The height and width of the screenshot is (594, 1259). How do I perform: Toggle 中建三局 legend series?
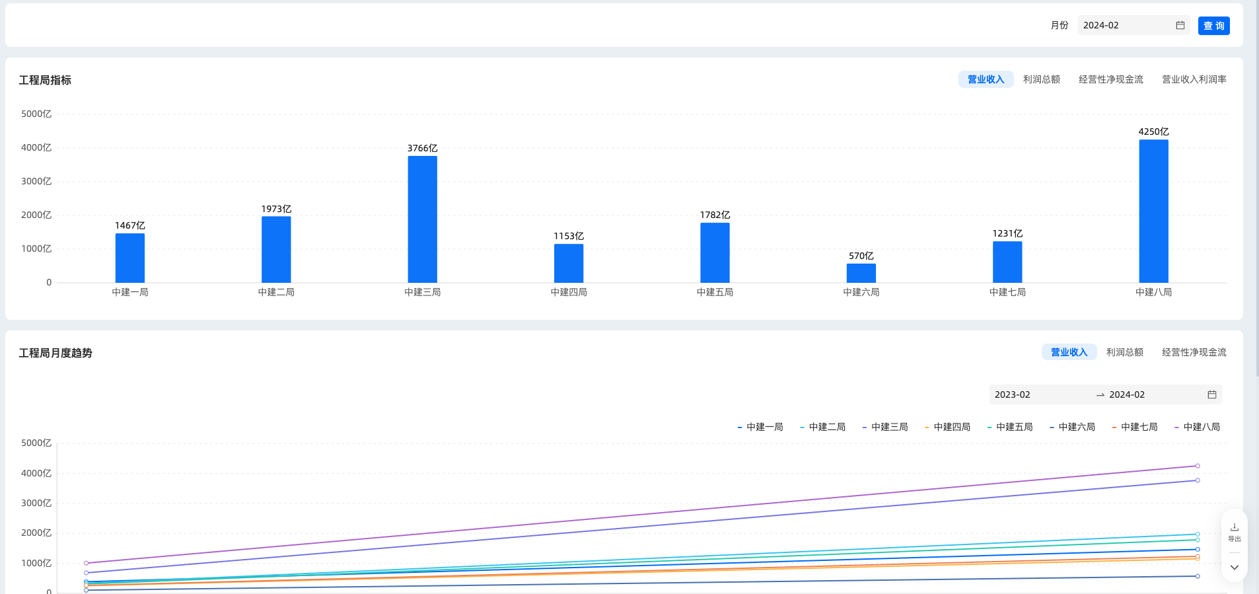click(885, 427)
